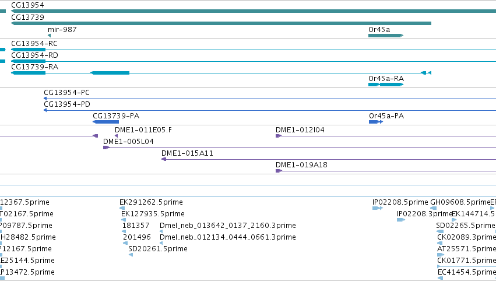Image resolution: width=496 pixels, height=281 pixels.
Task: Click the 181357 EST label
Action: pos(136,225)
